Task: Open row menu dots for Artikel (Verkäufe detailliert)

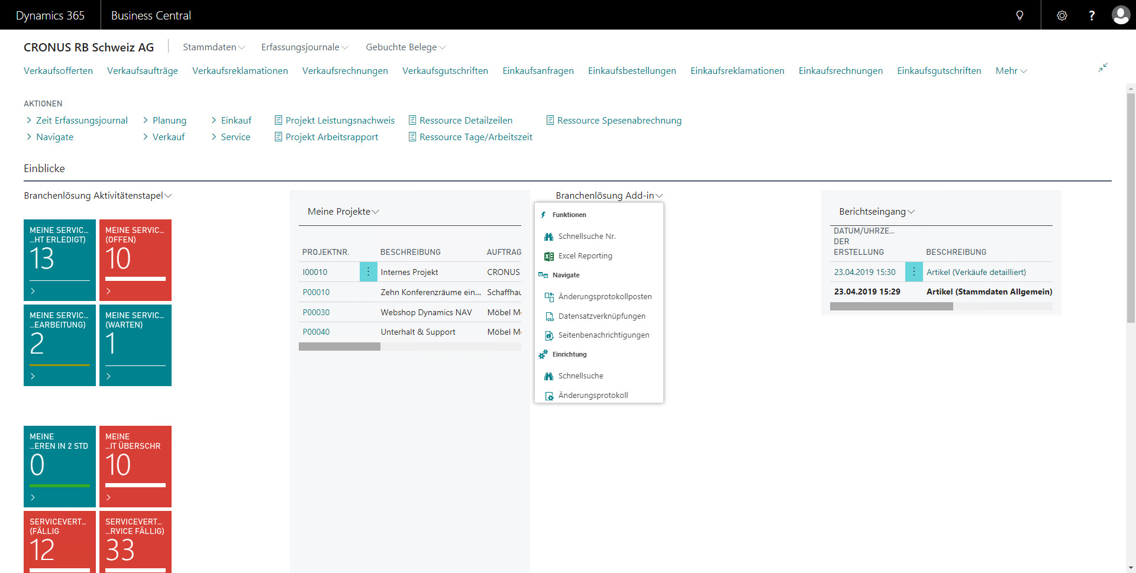Action: (914, 272)
